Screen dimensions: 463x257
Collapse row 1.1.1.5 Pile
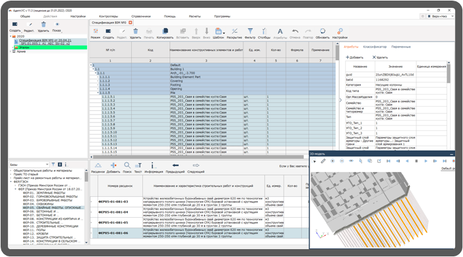click(98, 93)
